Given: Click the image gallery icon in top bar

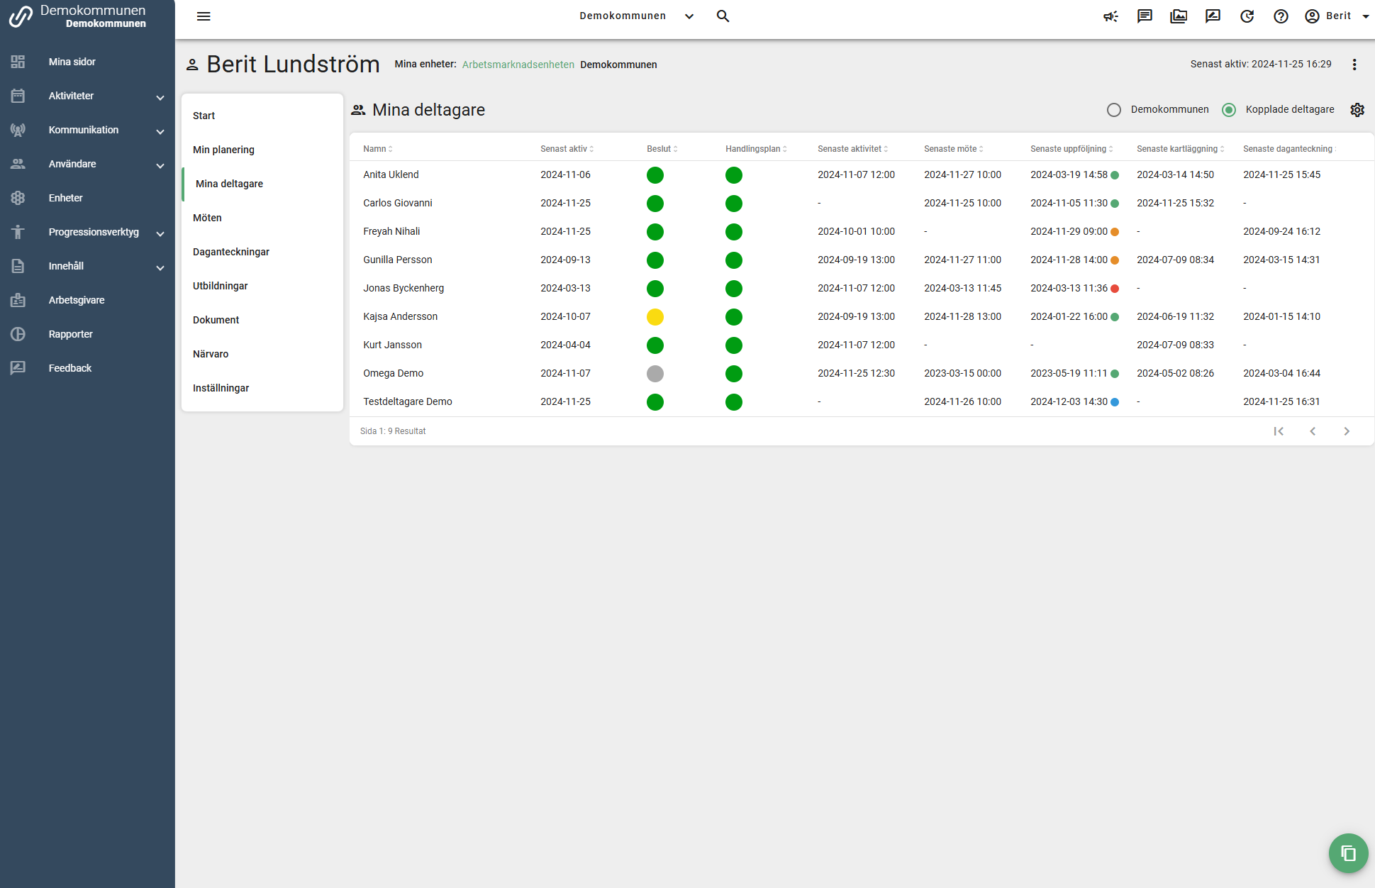Looking at the screenshot, I should (x=1179, y=16).
